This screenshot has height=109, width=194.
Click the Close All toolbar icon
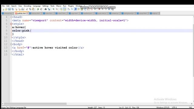click(19, 9)
